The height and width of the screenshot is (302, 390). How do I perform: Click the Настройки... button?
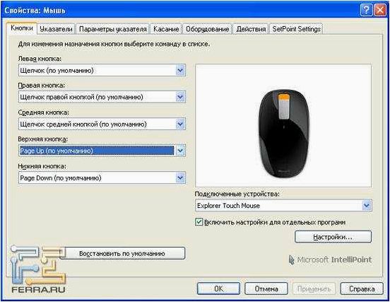tap(333, 236)
